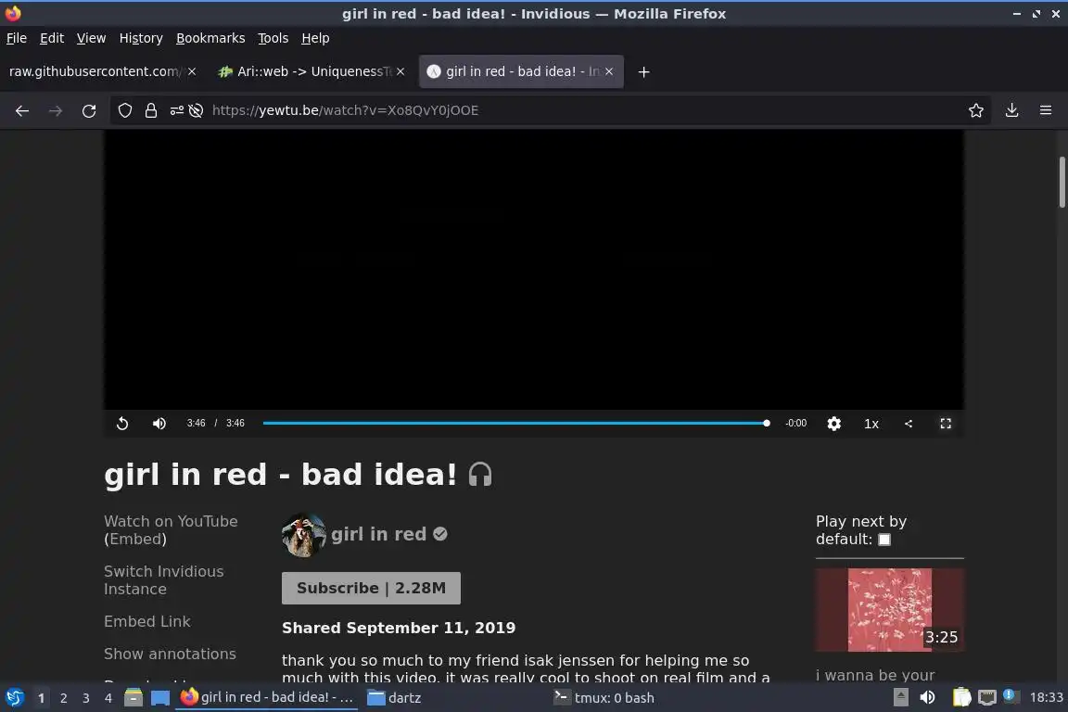Open the 3:25 recommended video thumbnail
Screen dimensions: 1068x712
890,610
